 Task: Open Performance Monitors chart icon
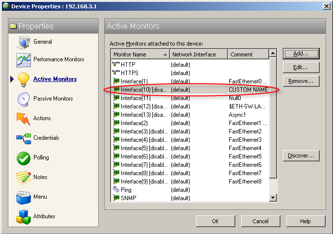click(x=24, y=60)
